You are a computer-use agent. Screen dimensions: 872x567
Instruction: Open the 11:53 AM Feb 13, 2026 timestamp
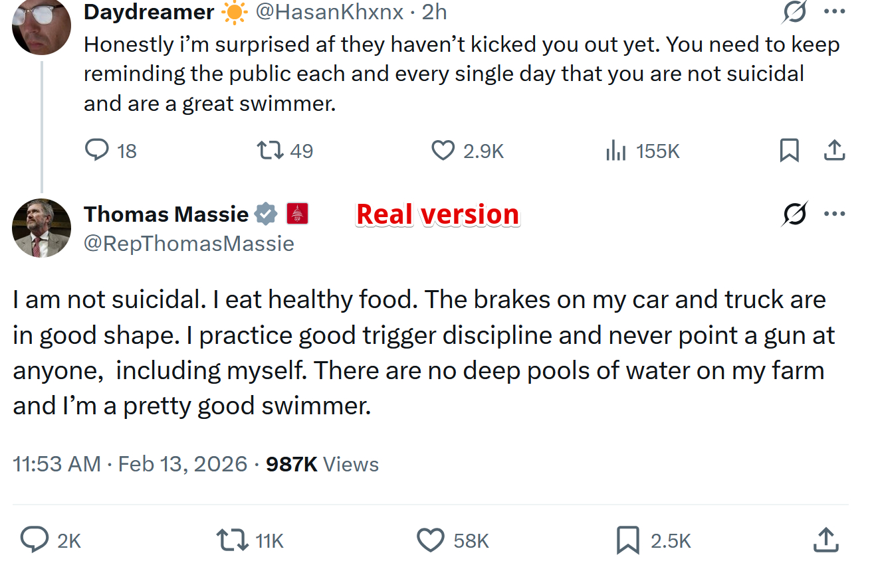pyautogui.click(x=130, y=463)
